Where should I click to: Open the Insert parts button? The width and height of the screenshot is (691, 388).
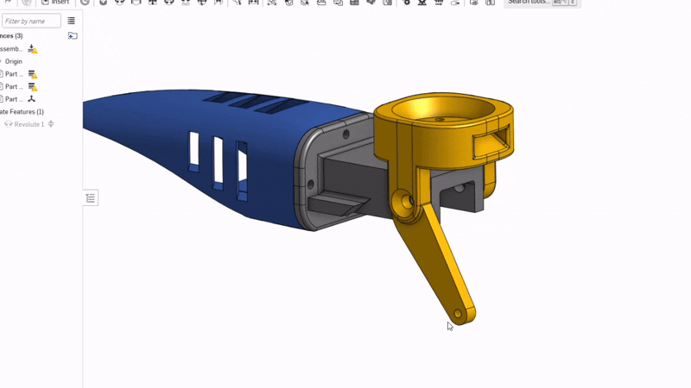[55, 3]
